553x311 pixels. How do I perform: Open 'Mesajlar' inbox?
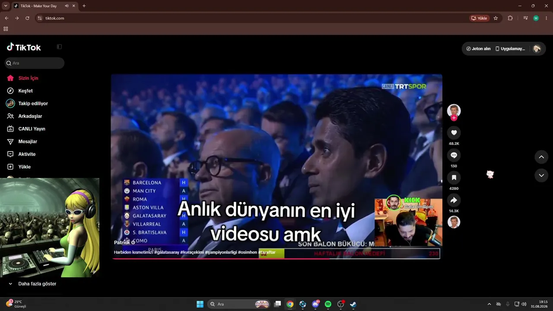(27, 142)
